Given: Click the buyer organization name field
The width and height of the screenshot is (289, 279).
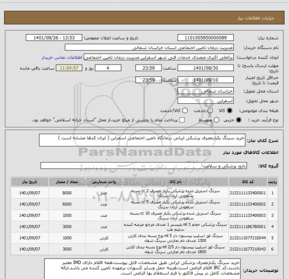Looking at the screenshot, I should point(150,48).
